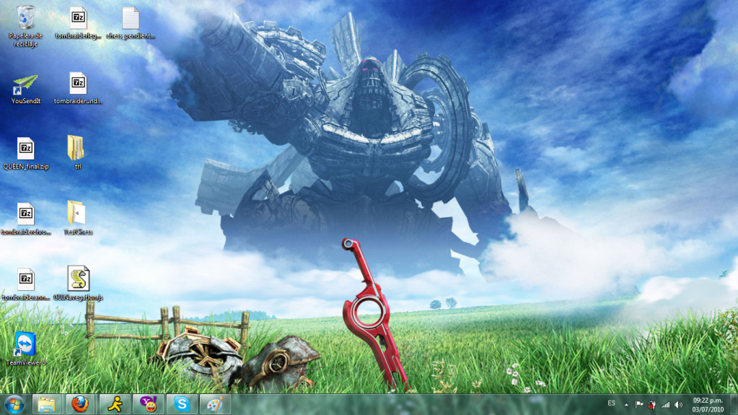Select the GUINavegation.js script file

click(x=78, y=279)
